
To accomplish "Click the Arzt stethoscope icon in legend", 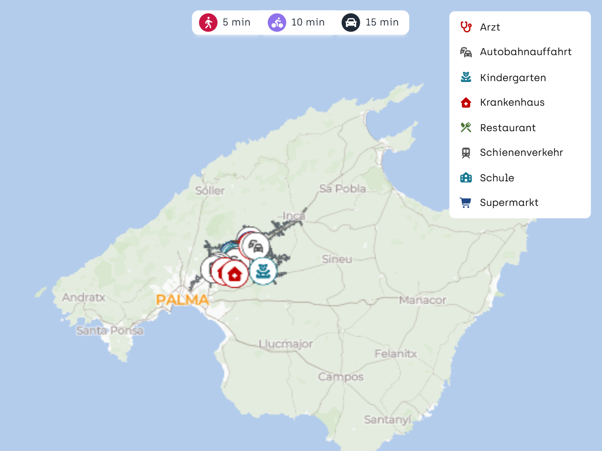I will (466, 27).
